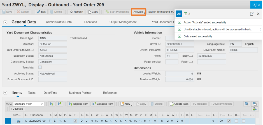Switch to the General Data tab
The width and height of the screenshot is (263, 125).
(x=24, y=22)
